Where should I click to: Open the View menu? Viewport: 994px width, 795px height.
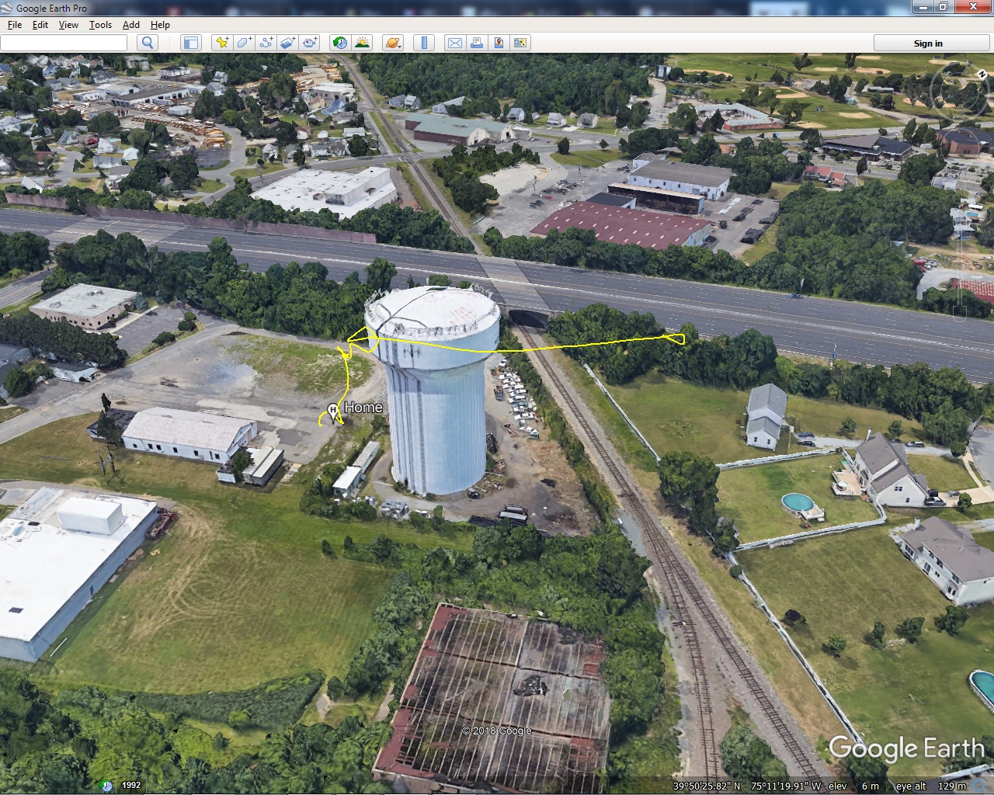pyautogui.click(x=68, y=24)
